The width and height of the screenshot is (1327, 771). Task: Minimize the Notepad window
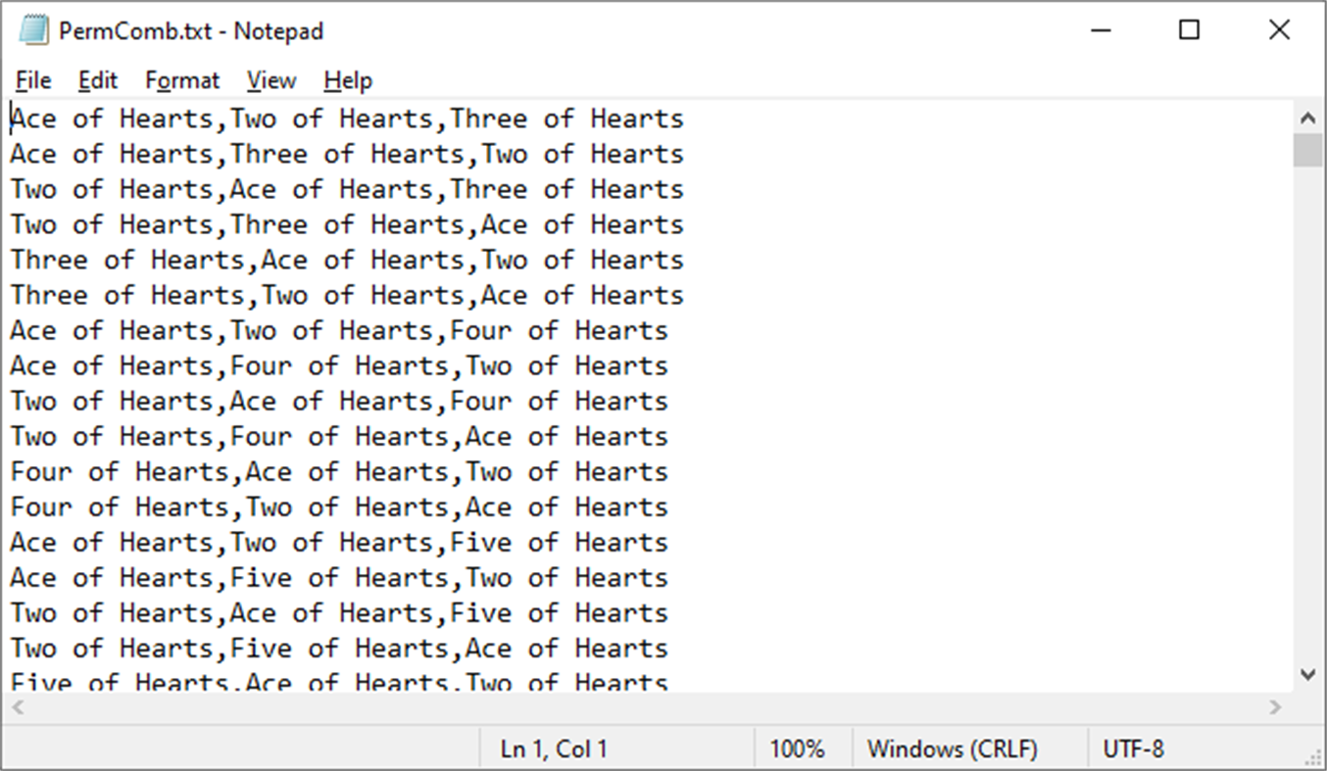tap(1101, 30)
